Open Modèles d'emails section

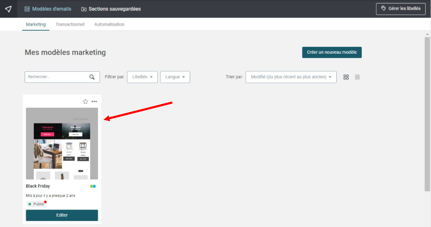pos(48,9)
